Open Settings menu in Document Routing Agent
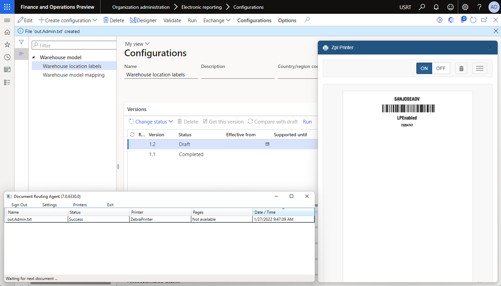This screenshot has height=286, width=501. pyautogui.click(x=50, y=205)
